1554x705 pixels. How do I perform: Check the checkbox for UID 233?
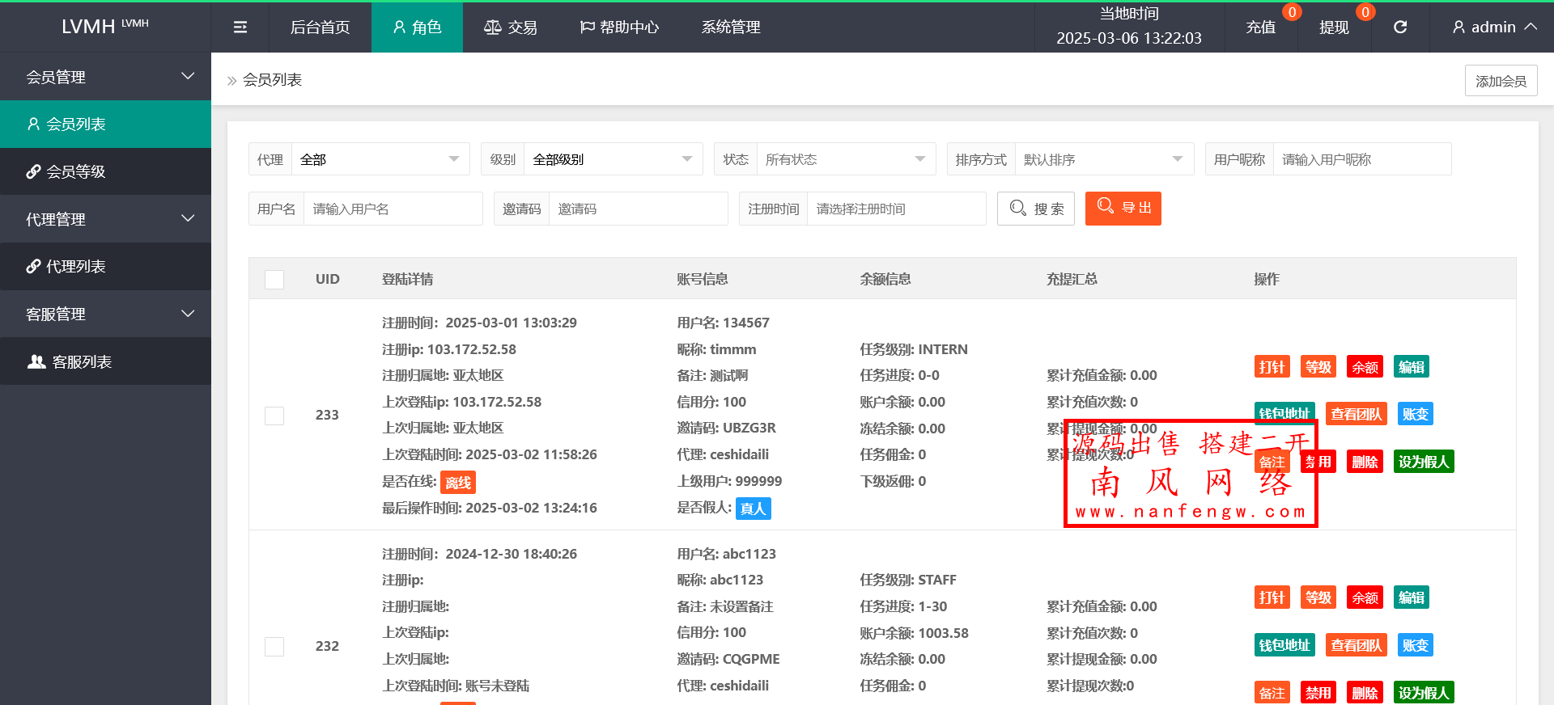[274, 416]
